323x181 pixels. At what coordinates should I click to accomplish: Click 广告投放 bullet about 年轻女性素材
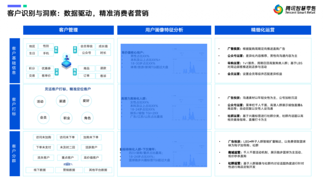pos(262,98)
